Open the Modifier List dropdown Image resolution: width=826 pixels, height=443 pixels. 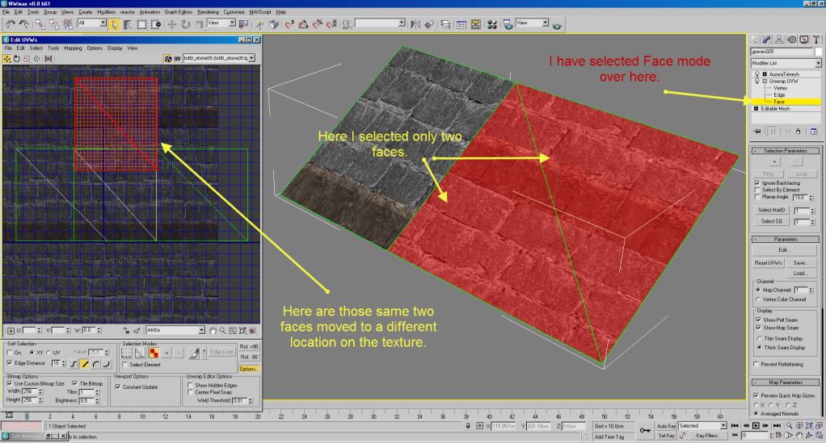pos(785,62)
